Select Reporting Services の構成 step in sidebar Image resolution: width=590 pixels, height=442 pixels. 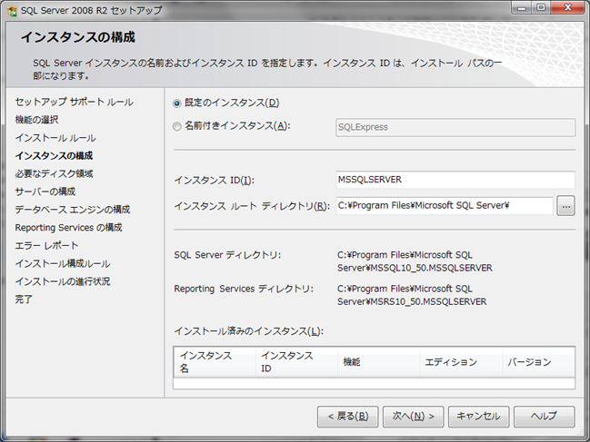[x=68, y=228]
